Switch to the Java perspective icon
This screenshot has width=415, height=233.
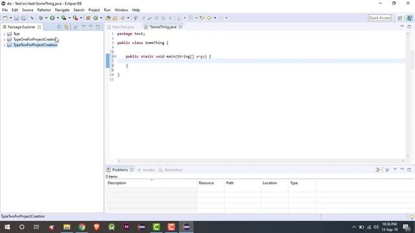click(x=409, y=18)
